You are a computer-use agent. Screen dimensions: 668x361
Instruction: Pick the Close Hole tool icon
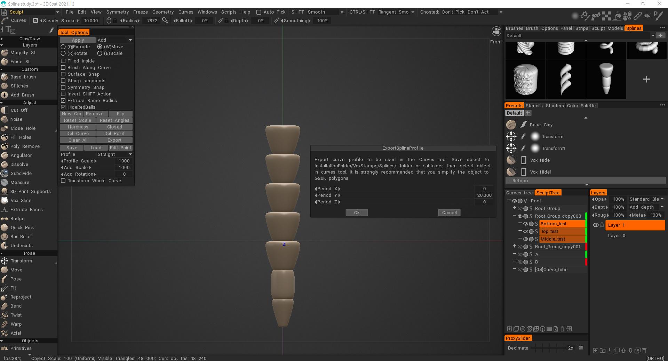point(5,128)
